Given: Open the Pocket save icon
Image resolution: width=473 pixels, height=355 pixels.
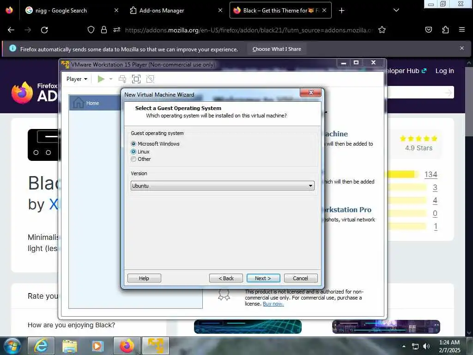Looking at the screenshot, I should [x=429, y=30].
